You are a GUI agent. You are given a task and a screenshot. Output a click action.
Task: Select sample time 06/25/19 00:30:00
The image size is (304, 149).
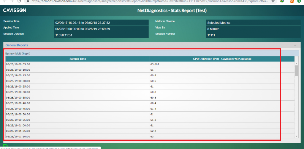point(18,92)
